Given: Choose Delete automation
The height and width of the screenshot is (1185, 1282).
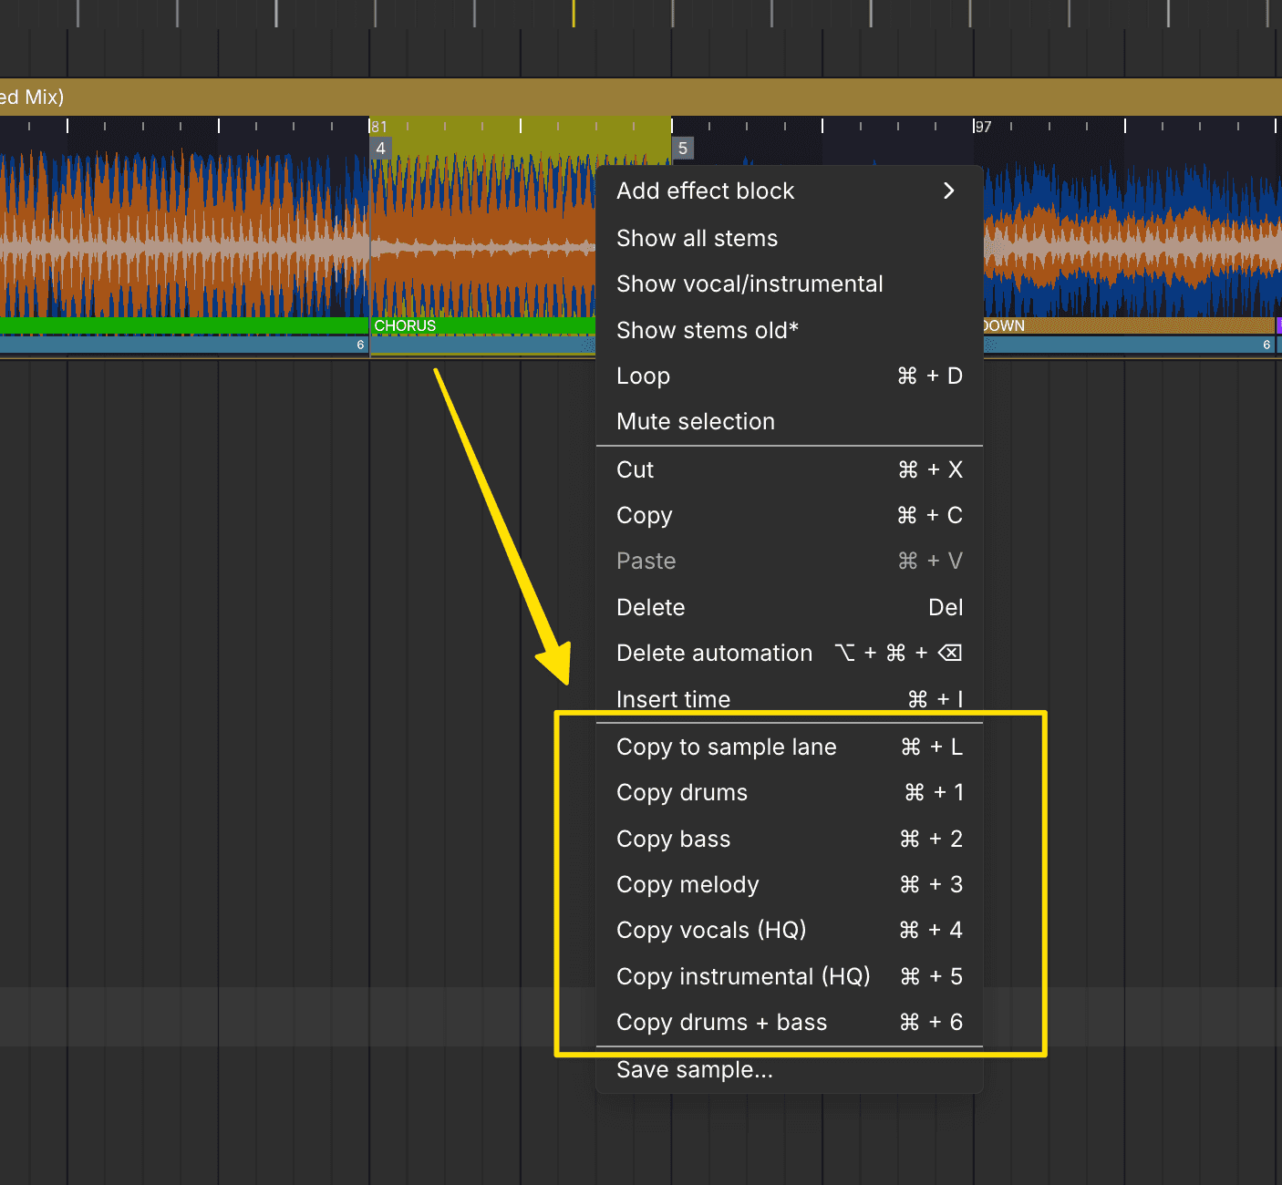Looking at the screenshot, I should (714, 653).
